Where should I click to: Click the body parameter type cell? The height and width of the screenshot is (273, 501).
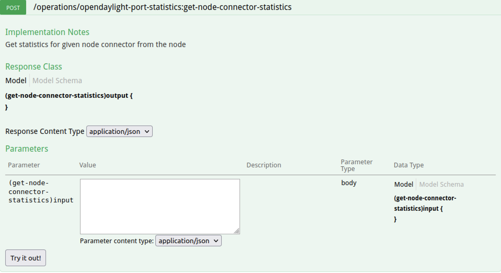(349, 183)
